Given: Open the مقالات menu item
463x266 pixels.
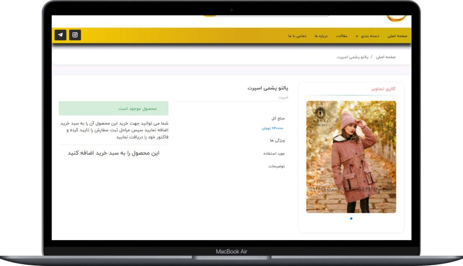Looking at the screenshot, I should coord(341,36).
